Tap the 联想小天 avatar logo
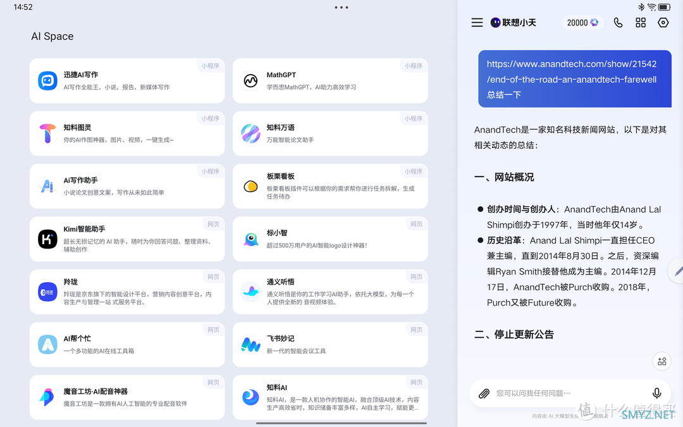The image size is (683, 427). point(495,23)
